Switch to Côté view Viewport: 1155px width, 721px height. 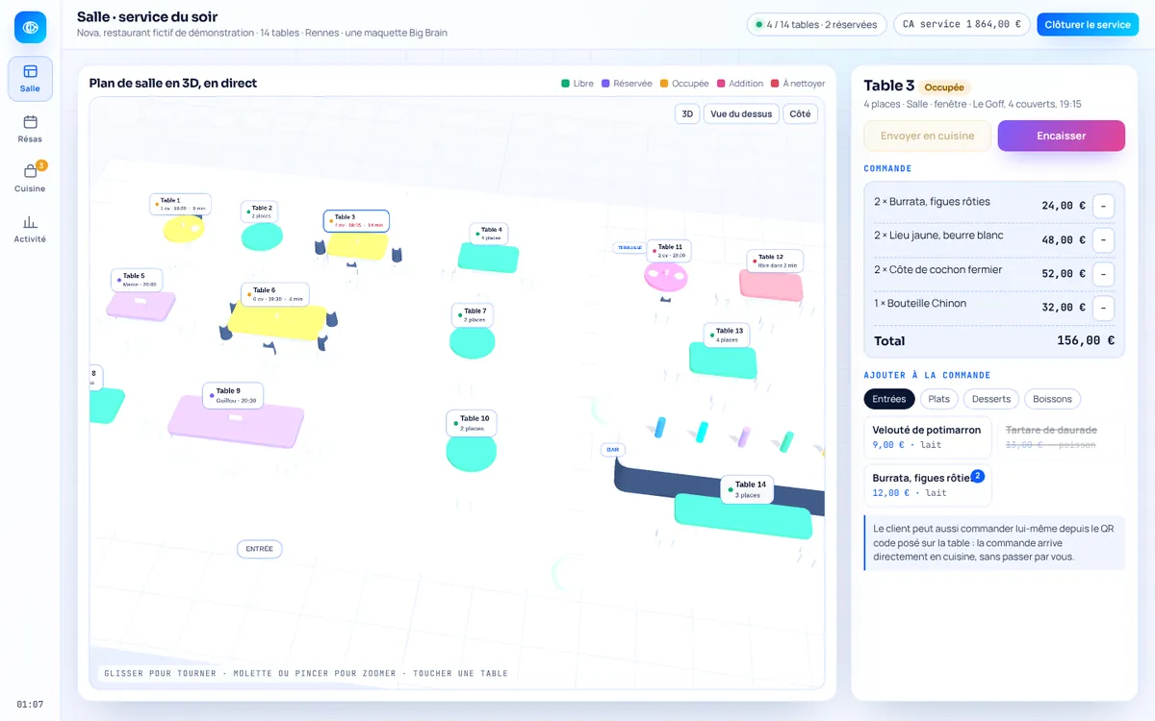[x=800, y=113]
